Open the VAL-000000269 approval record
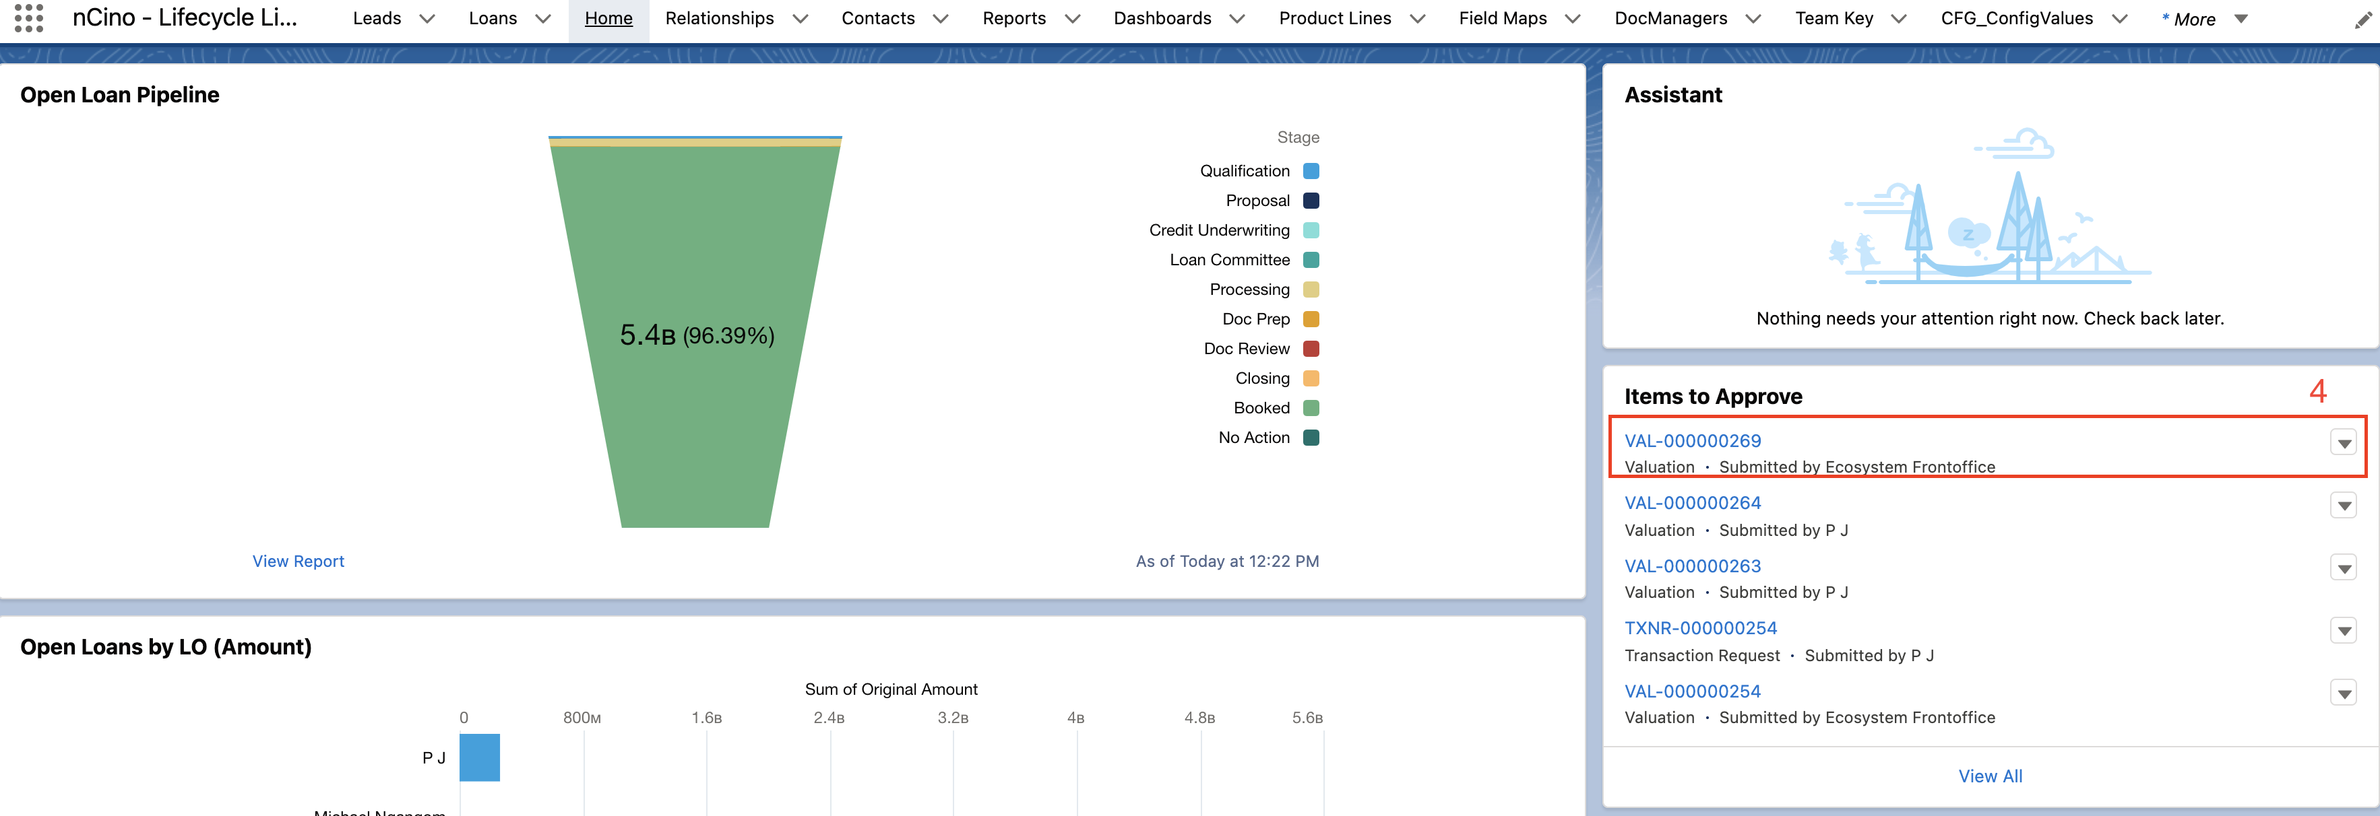 click(1692, 440)
